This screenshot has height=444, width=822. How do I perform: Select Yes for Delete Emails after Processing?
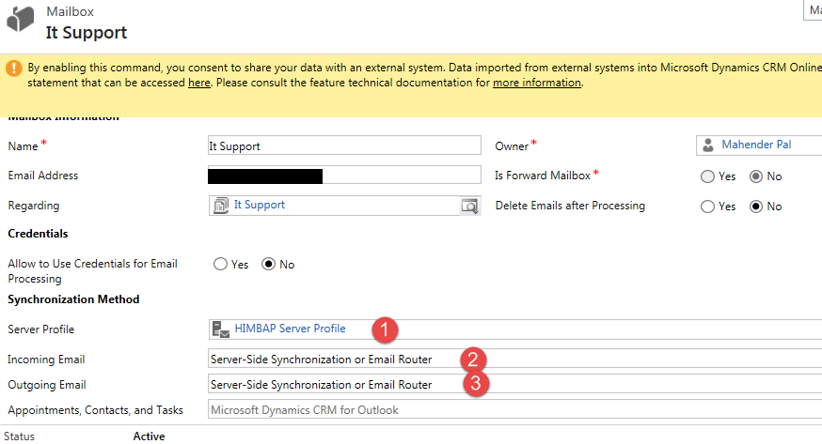click(708, 207)
